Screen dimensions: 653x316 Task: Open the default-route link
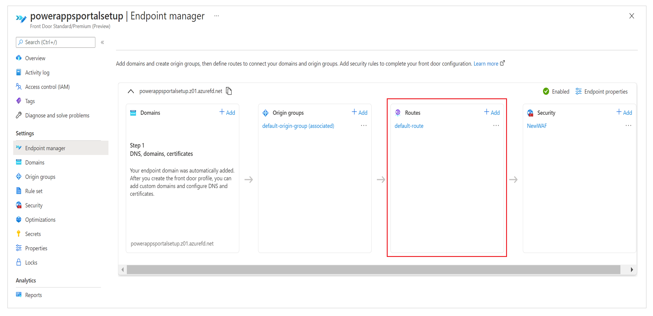409,126
